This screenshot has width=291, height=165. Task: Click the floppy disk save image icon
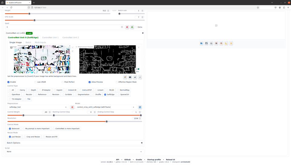click(x=206, y=43)
